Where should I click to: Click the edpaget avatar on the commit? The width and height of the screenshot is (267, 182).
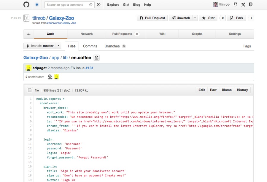click(28, 68)
